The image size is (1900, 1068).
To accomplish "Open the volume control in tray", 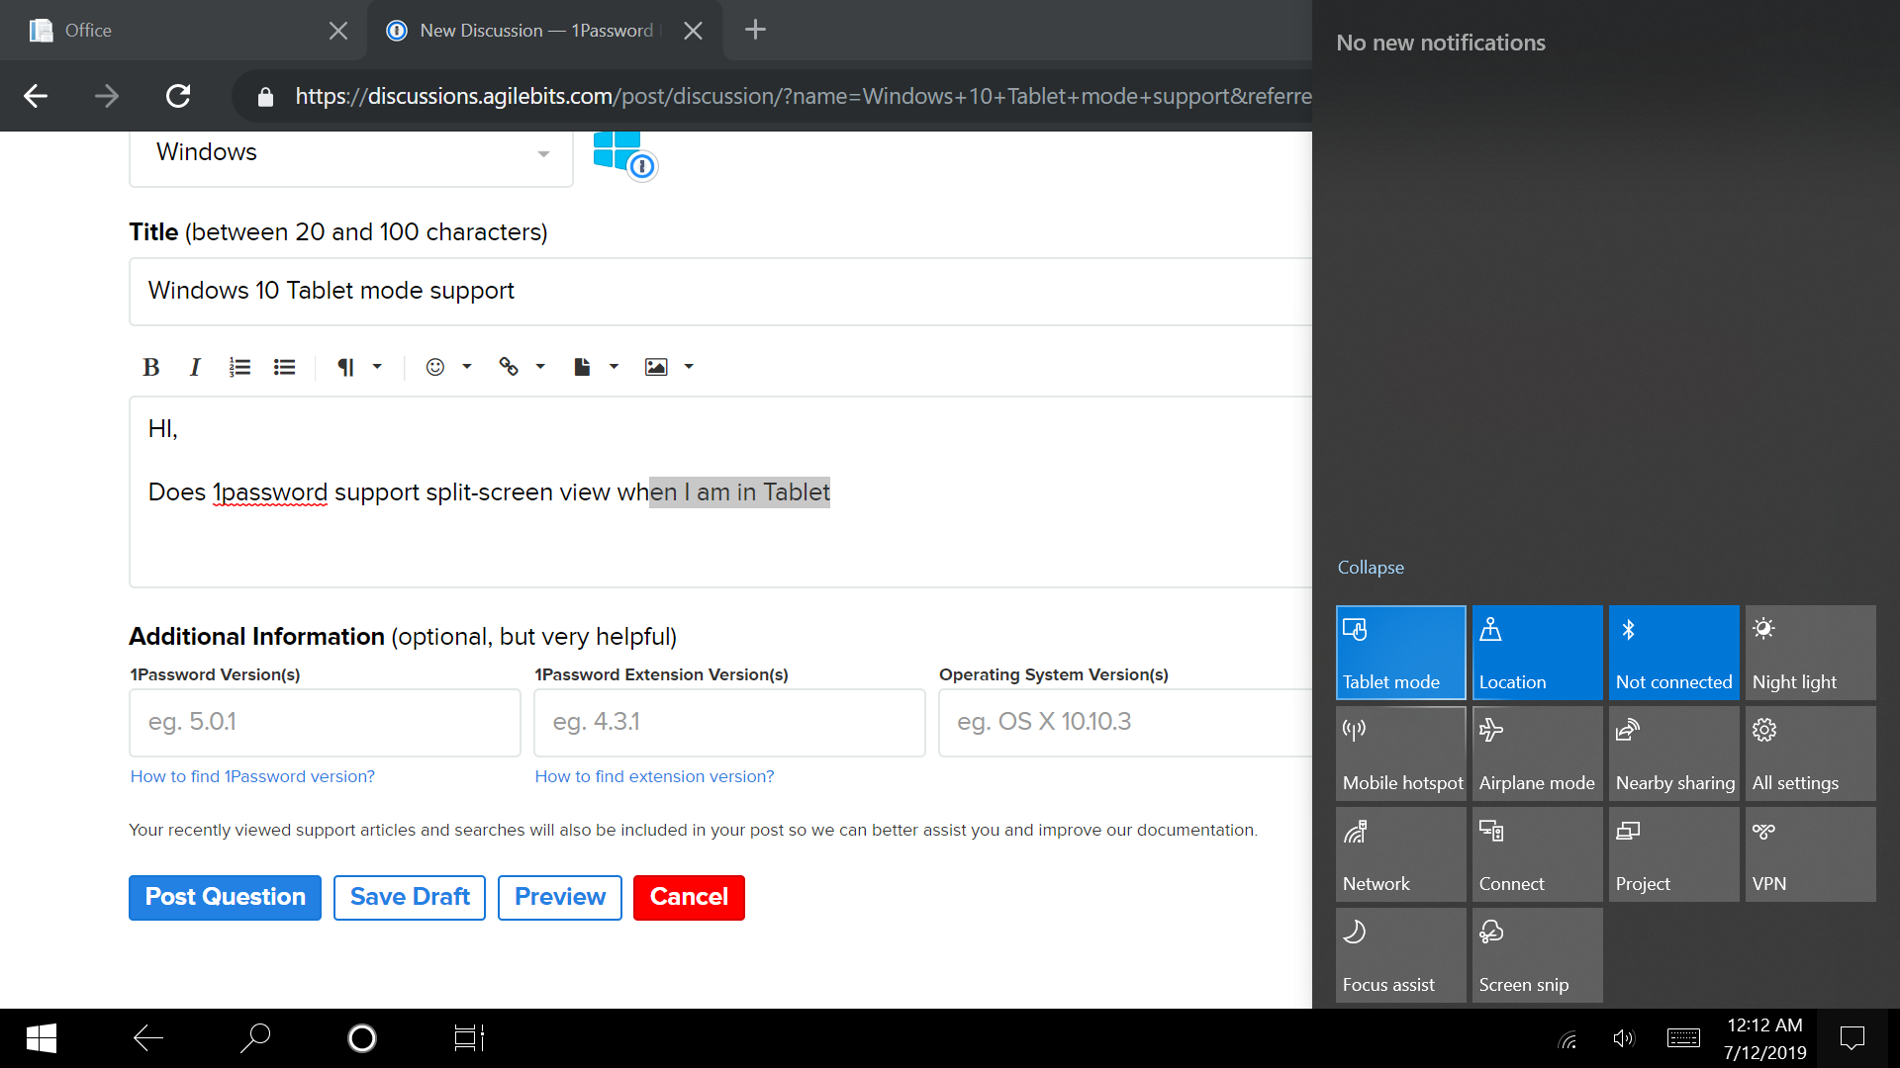I will pyautogui.click(x=1624, y=1038).
